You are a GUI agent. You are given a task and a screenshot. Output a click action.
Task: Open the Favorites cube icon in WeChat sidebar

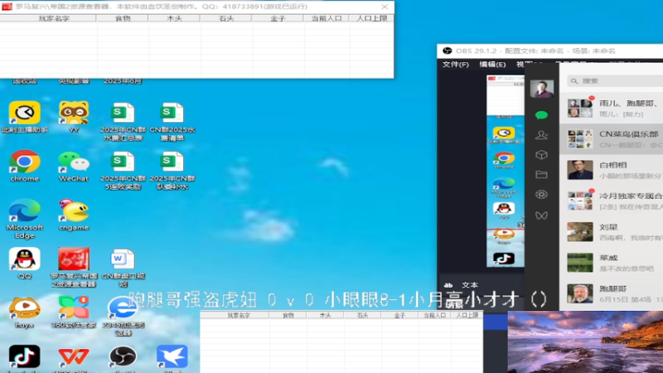pos(541,155)
